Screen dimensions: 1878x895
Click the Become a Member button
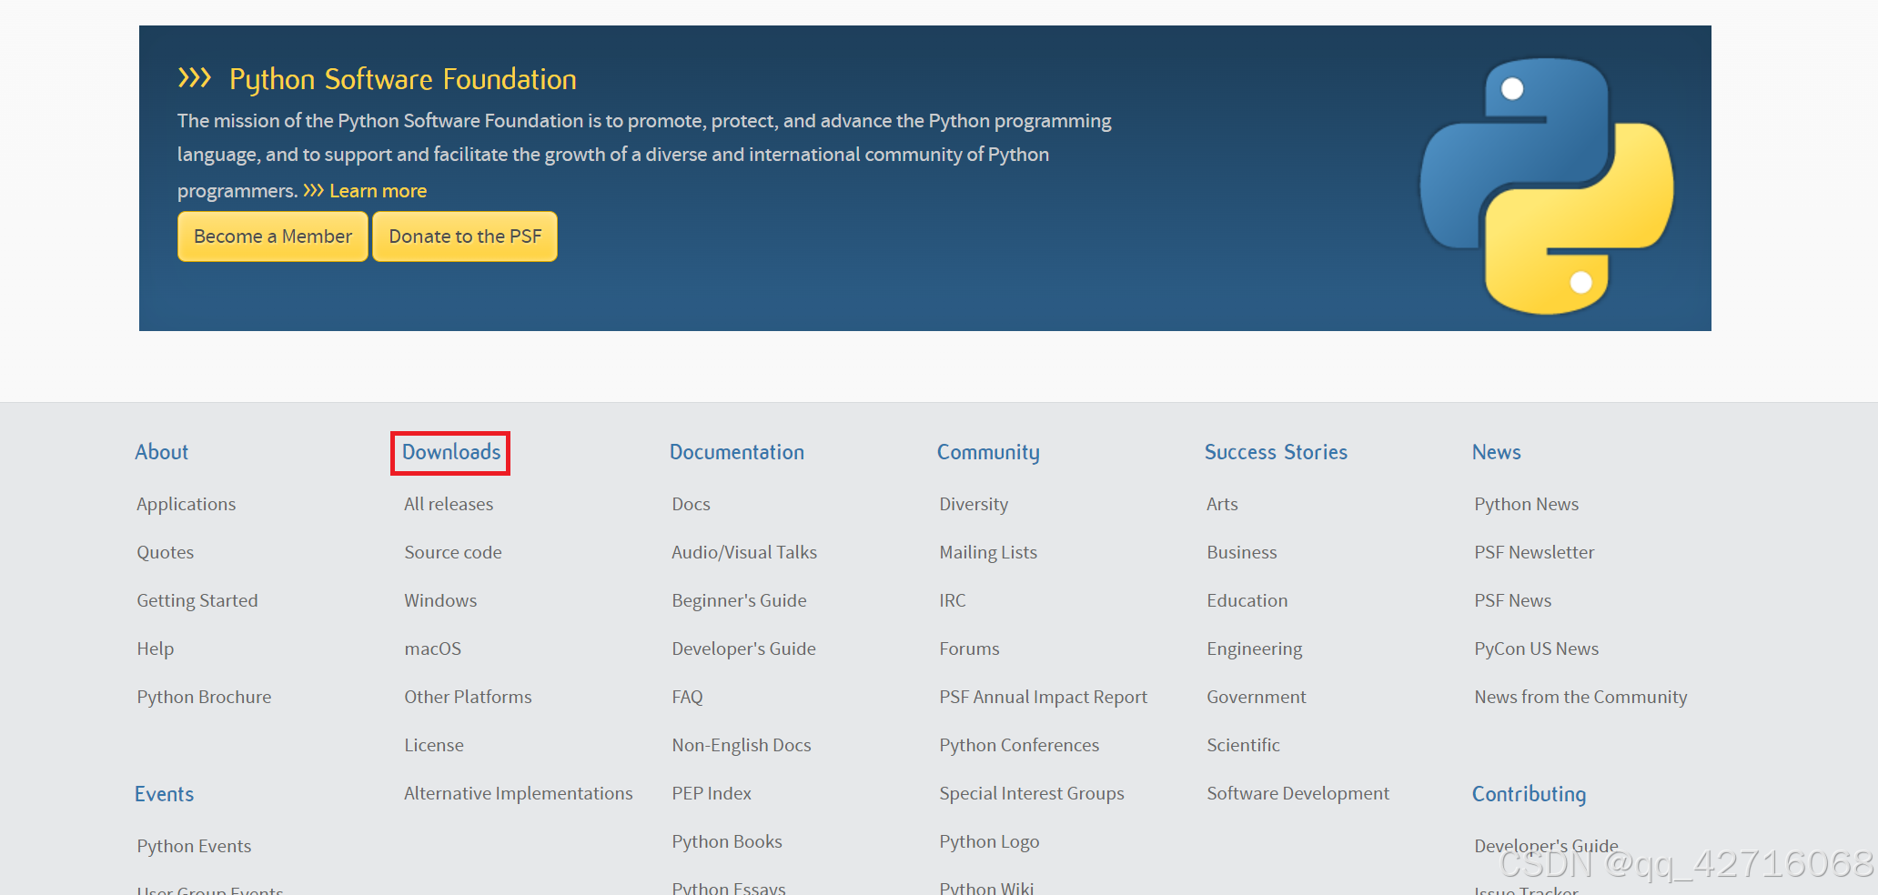pos(273,236)
